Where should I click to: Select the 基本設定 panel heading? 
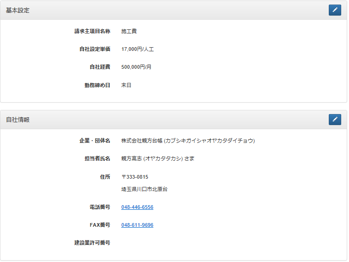[x=18, y=10]
